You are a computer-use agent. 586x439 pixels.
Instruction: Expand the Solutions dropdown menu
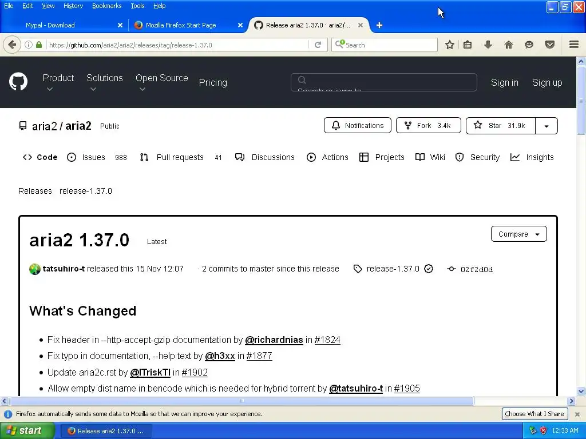105,82
